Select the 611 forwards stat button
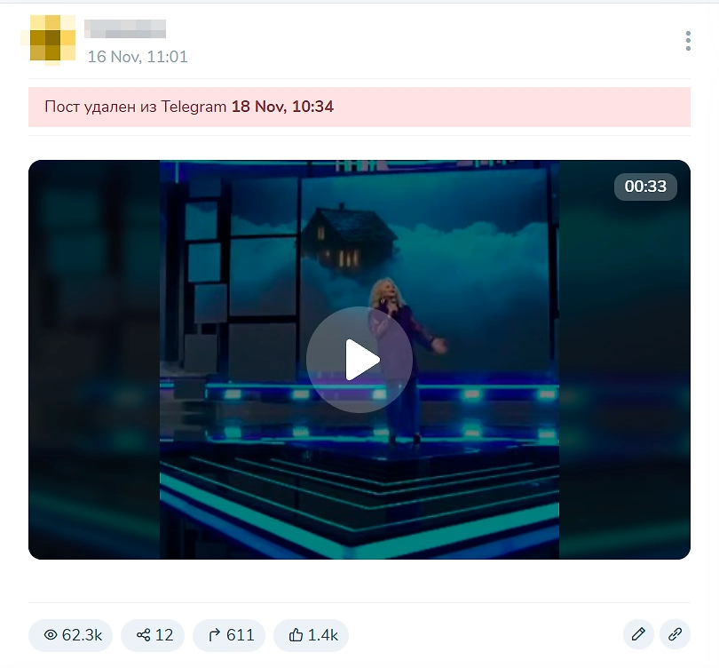Screen dimensions: 719x668 point(229,635)
